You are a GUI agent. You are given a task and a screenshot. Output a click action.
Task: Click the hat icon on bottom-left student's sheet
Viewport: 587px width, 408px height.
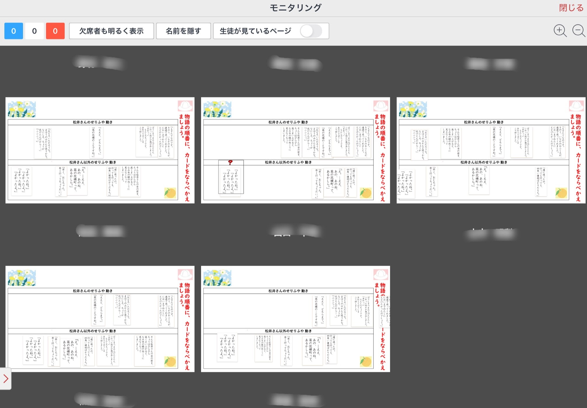click(x=185, y=274)
